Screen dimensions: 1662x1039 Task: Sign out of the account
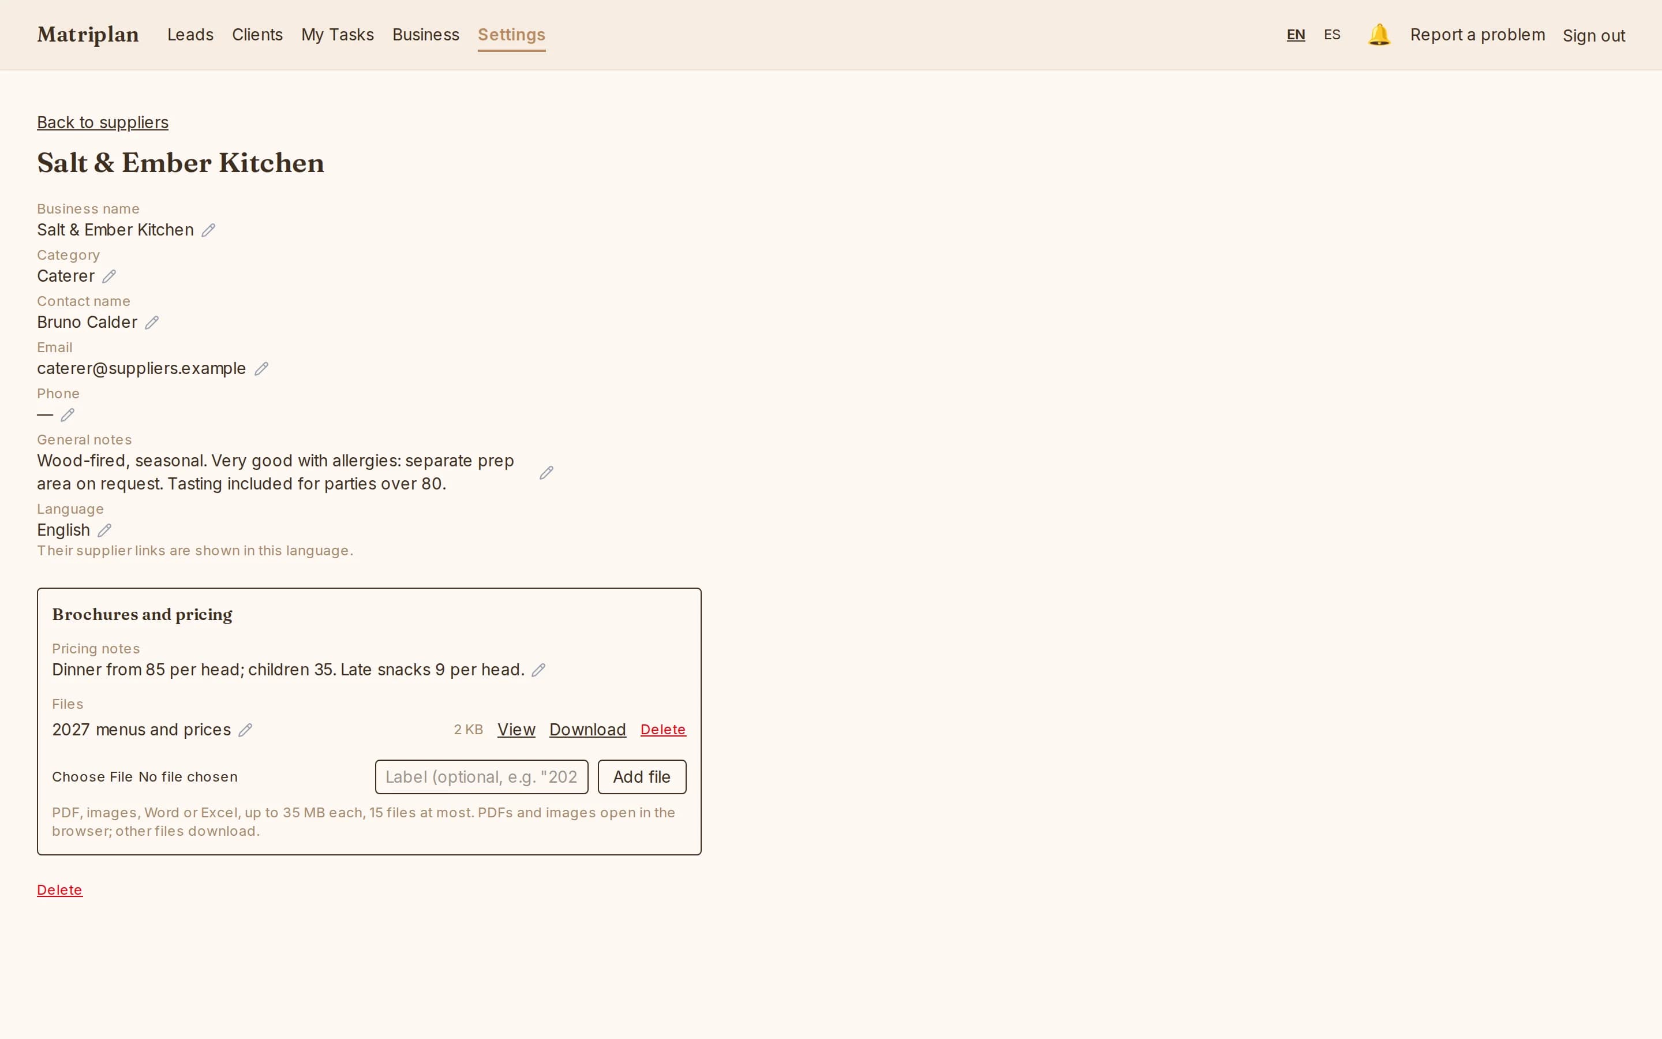(x=1593, y=35)
